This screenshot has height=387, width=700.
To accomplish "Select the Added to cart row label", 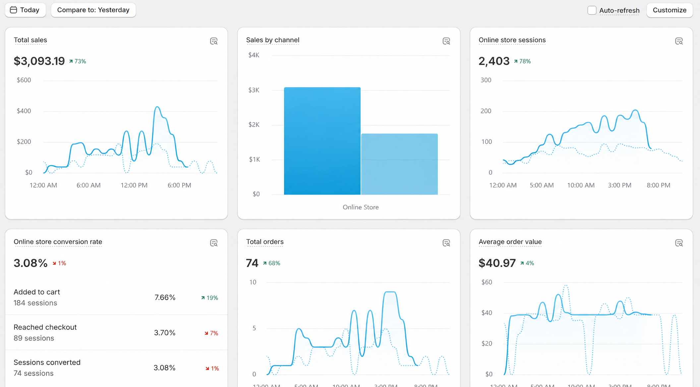I will pyautogui.click(x=36, y=292).
